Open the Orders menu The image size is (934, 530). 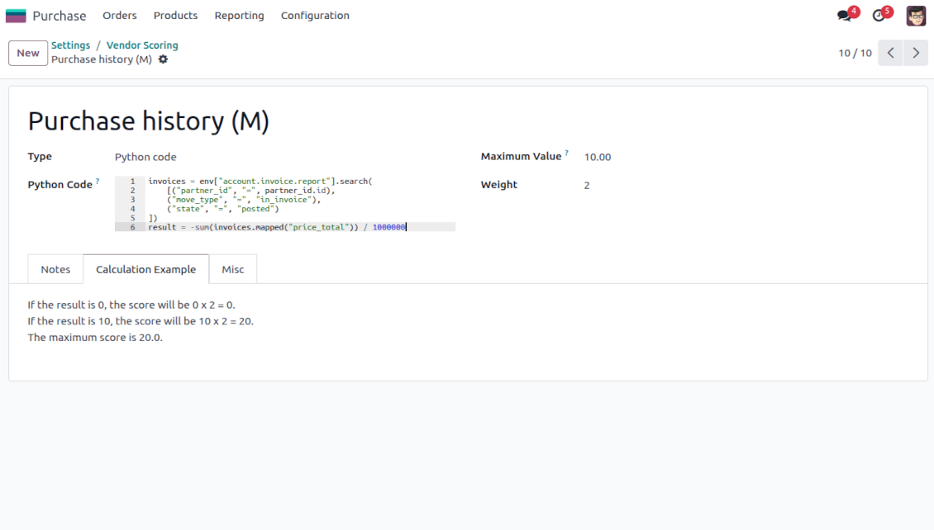coord(120,16)
